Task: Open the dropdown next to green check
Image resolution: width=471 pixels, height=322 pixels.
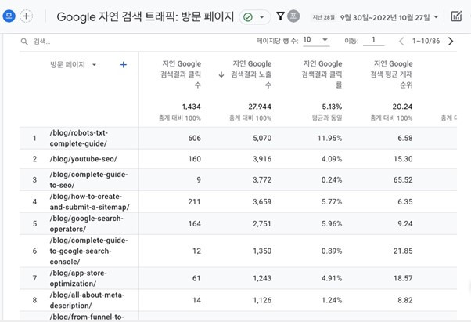Action: click(x=261, y=17)
